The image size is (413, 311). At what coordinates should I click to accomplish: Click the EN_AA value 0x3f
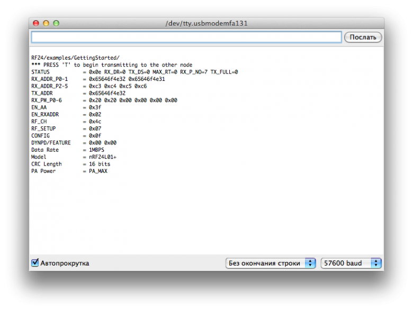[95, 107]
